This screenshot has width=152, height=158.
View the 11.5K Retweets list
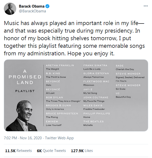point(19,151)
